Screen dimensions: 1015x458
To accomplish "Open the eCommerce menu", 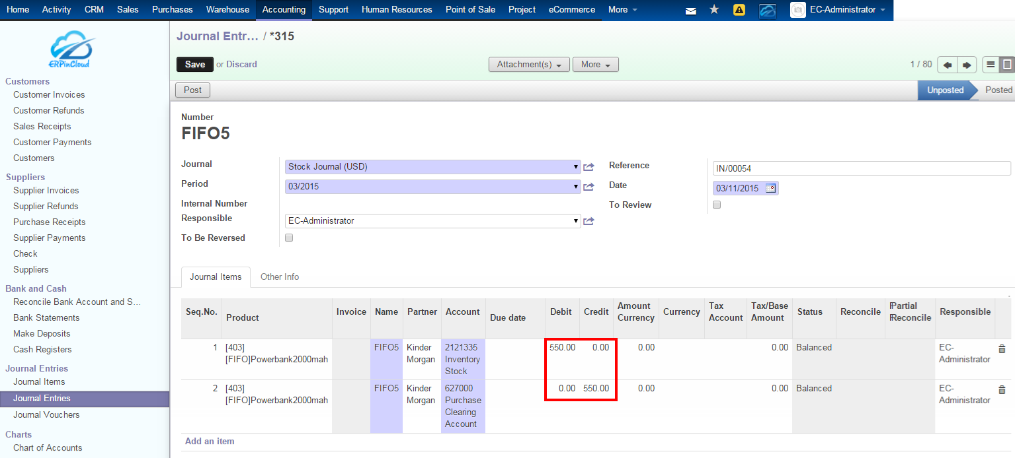I will coord(572,10).
